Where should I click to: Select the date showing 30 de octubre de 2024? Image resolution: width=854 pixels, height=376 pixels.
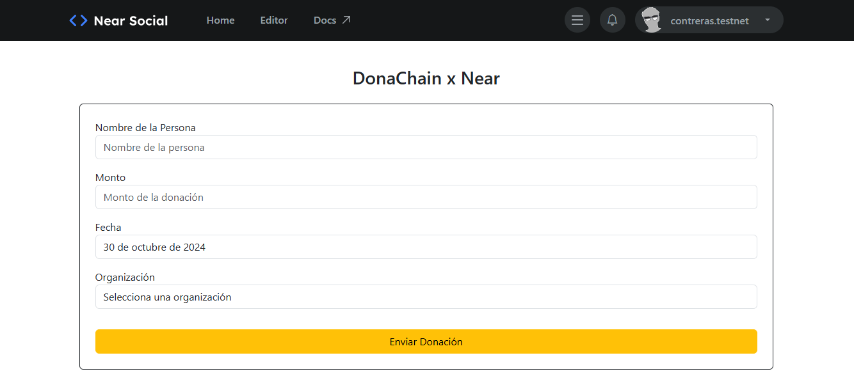point(426,247)
